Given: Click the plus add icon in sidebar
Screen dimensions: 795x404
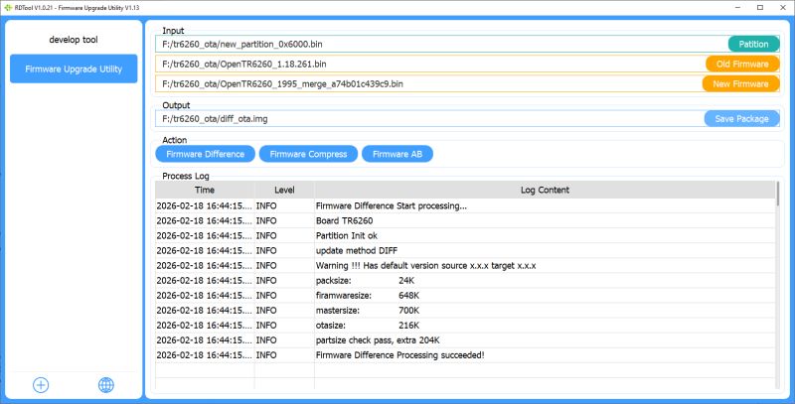Looking at the screenshot, I should pyautogui.click(x=41, y=385).
